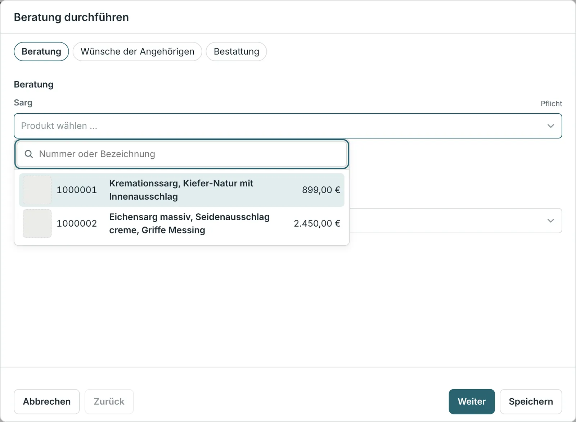Viewport: 576px width, 422px height.
Task: Save with the Speichern button
Action: (x=531, y=401)
